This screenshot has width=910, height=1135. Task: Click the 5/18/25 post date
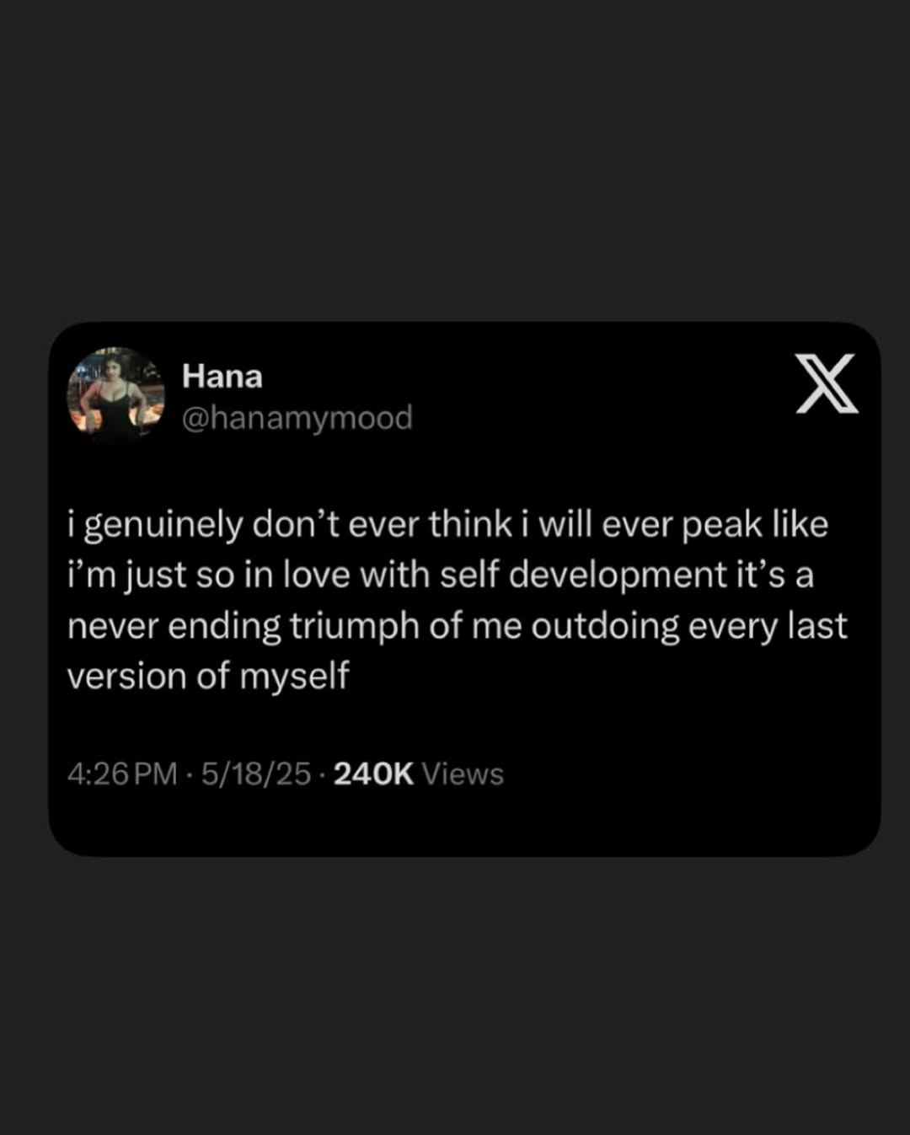(256, 774)
